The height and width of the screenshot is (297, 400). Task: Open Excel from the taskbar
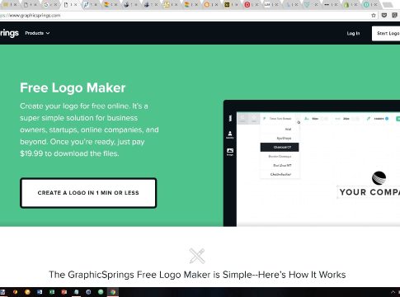52,292
